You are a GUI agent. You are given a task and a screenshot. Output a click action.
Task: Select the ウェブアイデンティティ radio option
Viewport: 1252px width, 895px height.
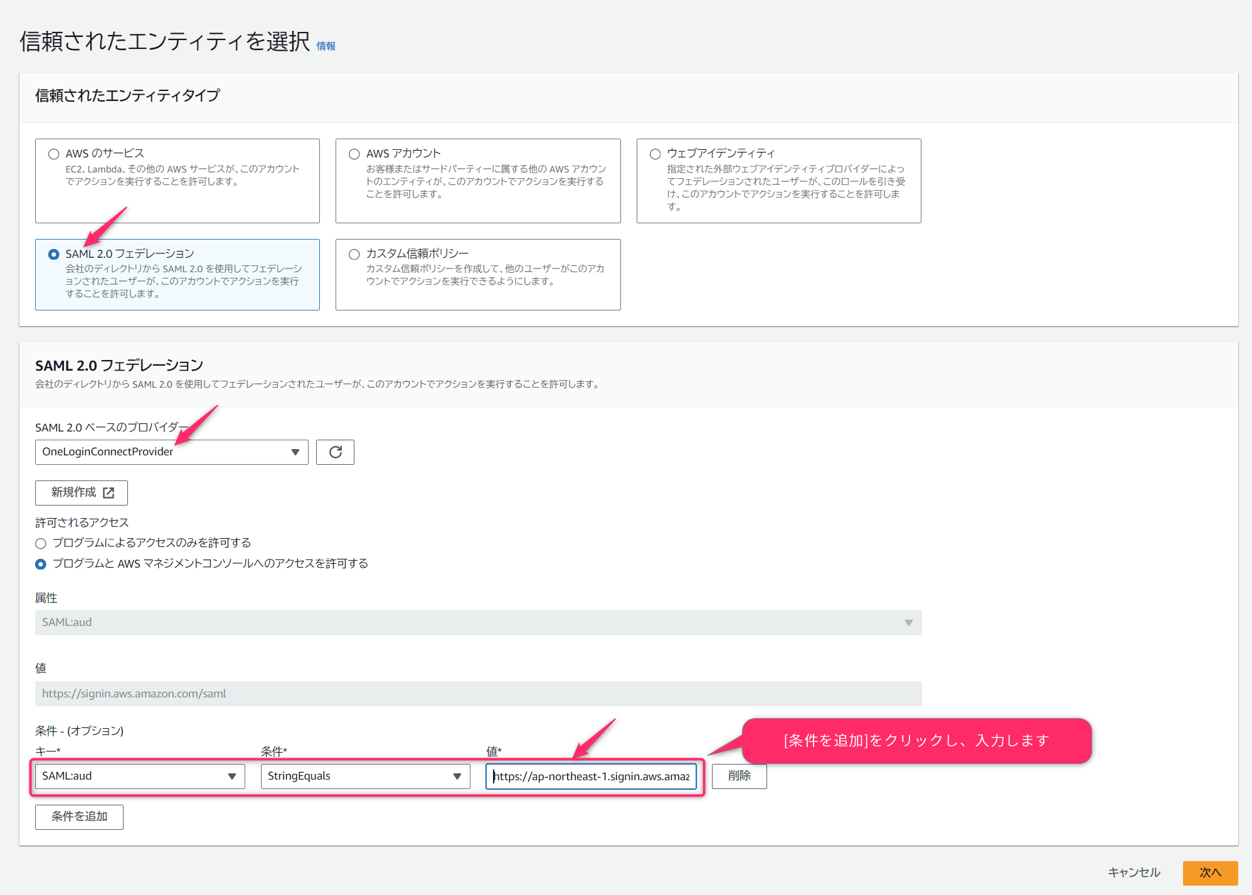pyautogui.click(x=655, y=154)
